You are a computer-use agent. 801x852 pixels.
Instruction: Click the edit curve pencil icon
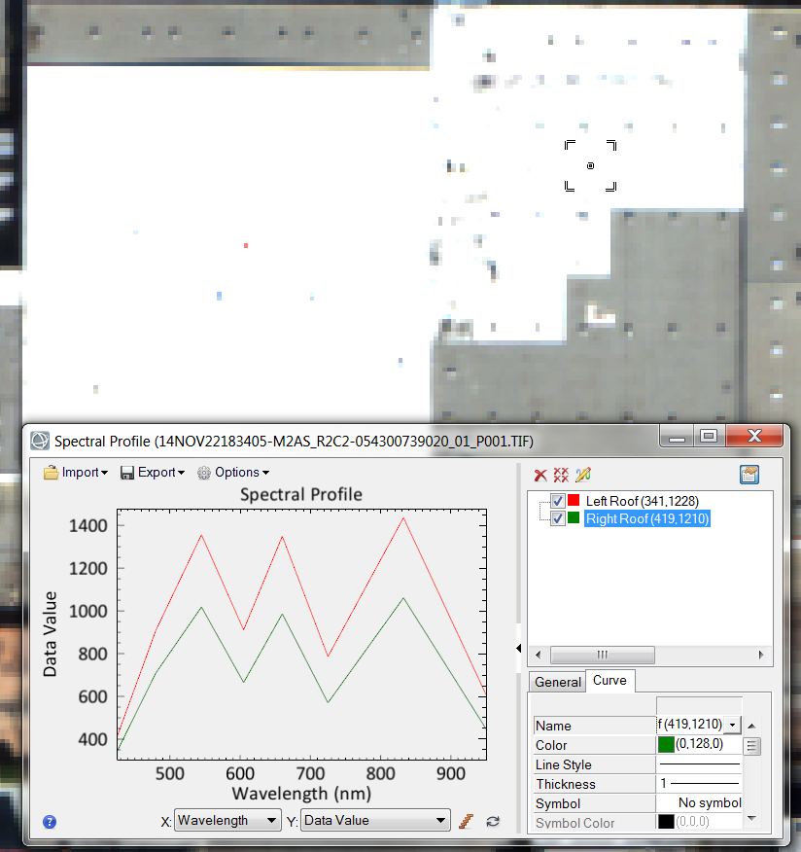click(x=582, y=475)
